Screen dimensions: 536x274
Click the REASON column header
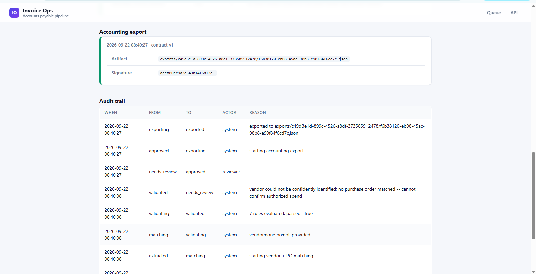pyautogui.click(x=258, y=113)
